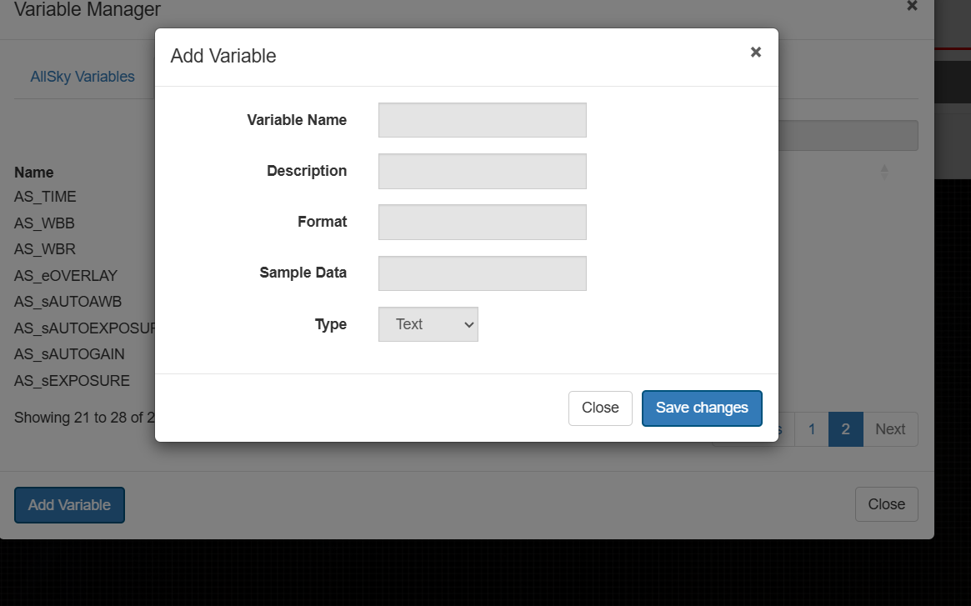Close the Add Variable dialog with X

click(755, 52)
